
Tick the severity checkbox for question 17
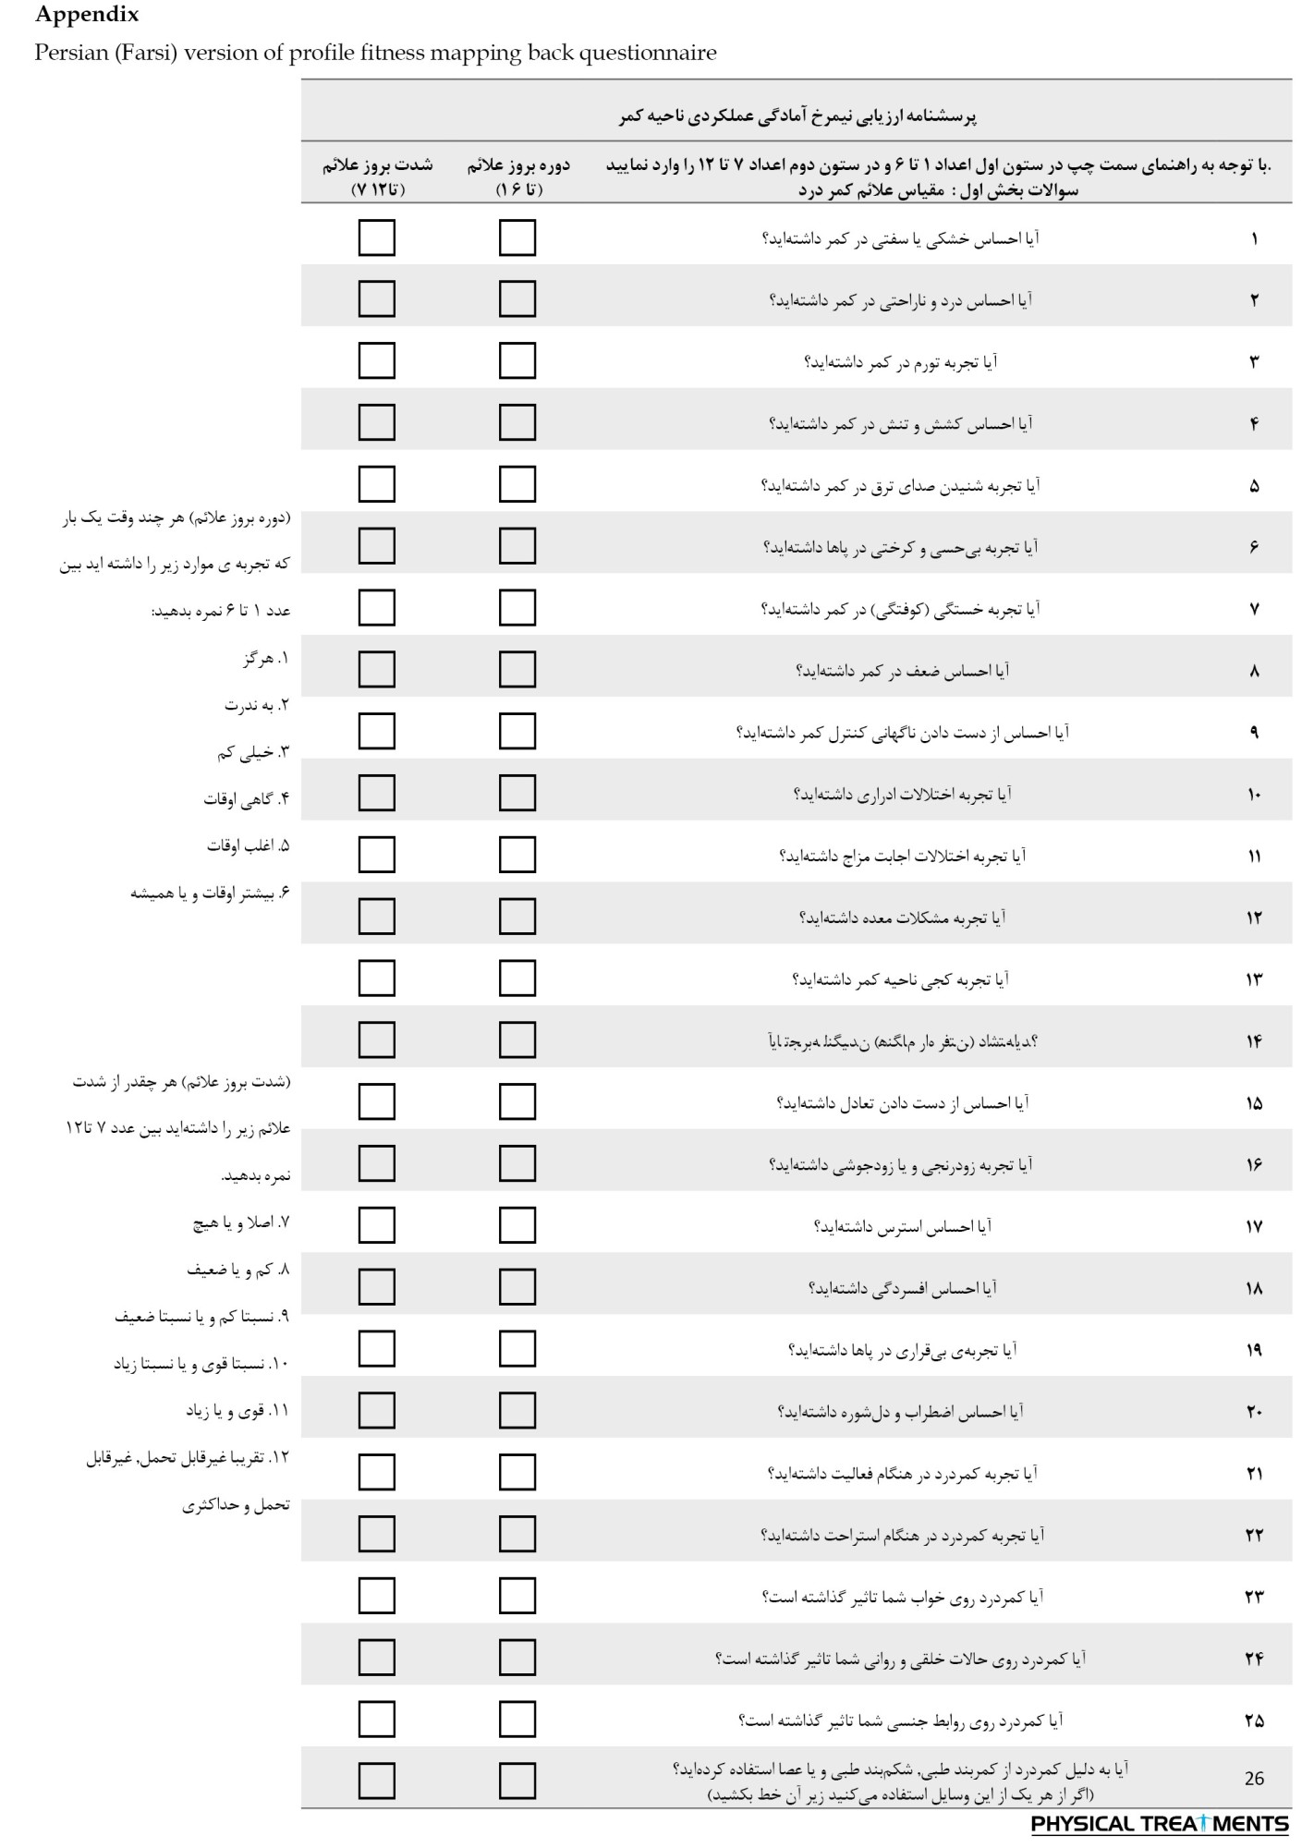376,1225
